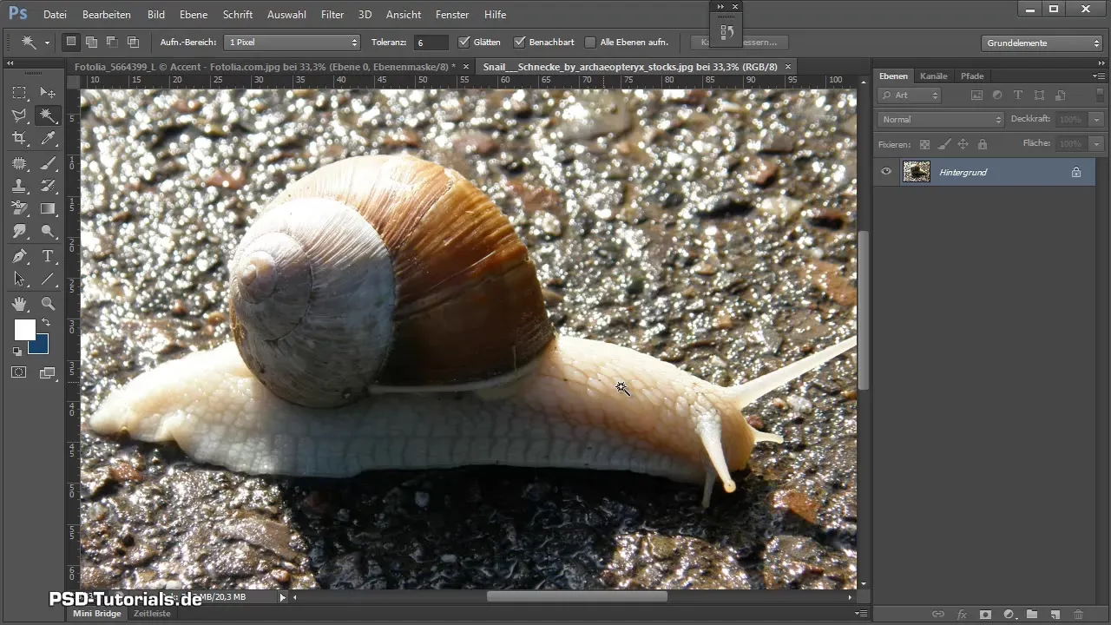Select the Brush tool
Screen dimensions: 1111x625
coord(48,162)
